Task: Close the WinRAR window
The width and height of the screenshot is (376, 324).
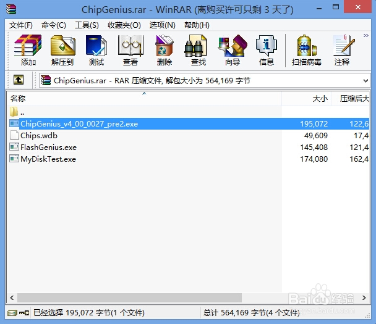Action: (358, 7)
